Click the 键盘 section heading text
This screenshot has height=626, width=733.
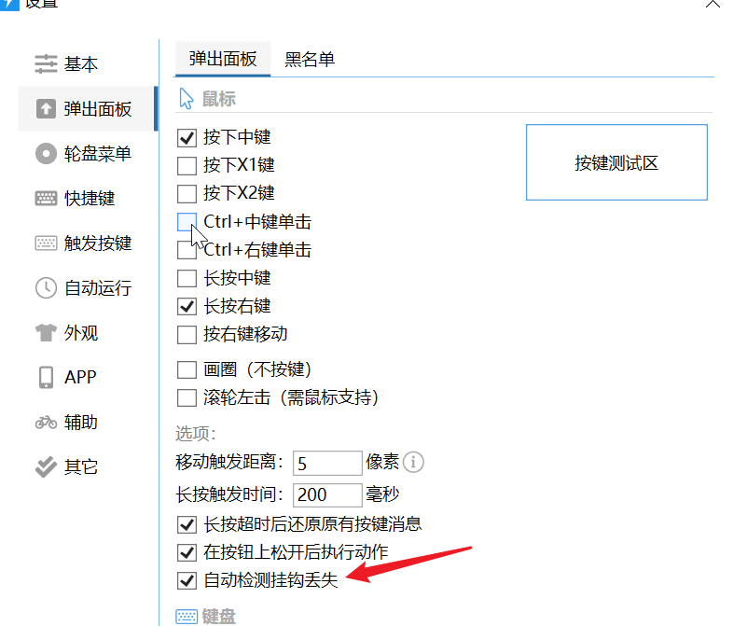(219, 617)
